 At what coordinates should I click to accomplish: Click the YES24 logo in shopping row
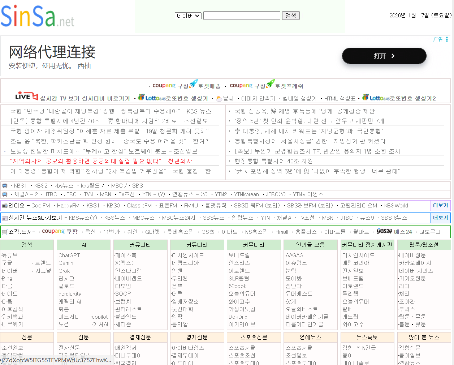[x=384, y=231]
